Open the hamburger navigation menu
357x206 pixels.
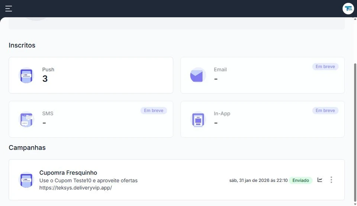(x=9, y=9)
